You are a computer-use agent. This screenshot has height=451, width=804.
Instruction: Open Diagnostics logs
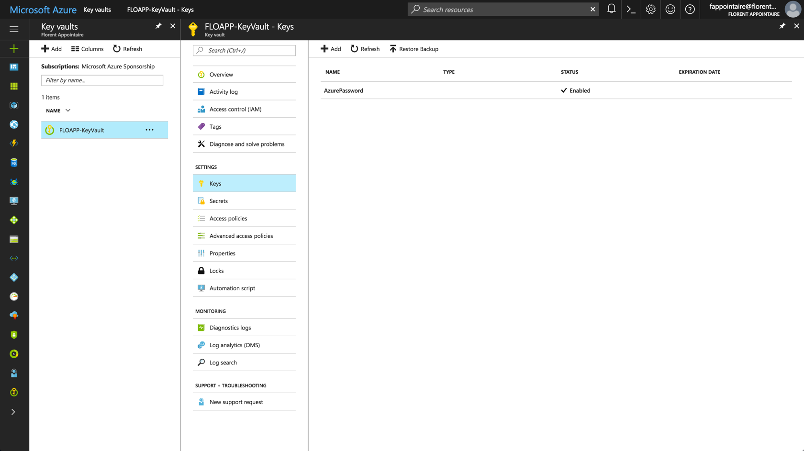pyautogui.click(x=244, y=328)
